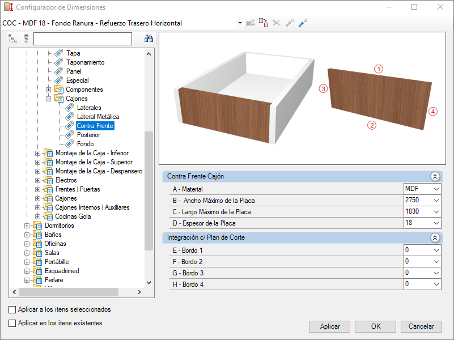Click the Cancelar button

click(421, 326)
